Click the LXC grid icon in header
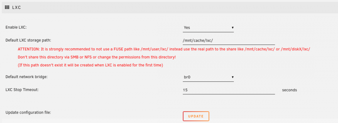338x123 pixels. pos(7,7)
